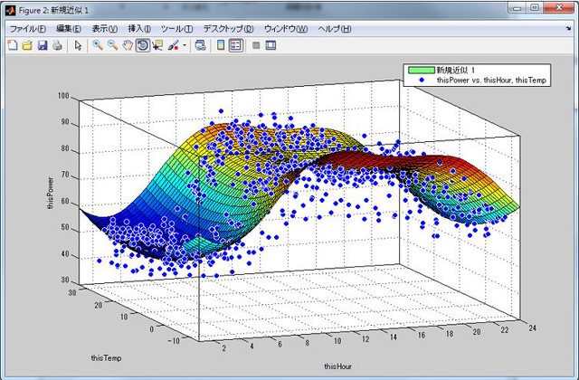Image resolution: width=579 pixels, height=380 pixels.
Task: Select the Data Cursor tool
Action: [157, 45]
